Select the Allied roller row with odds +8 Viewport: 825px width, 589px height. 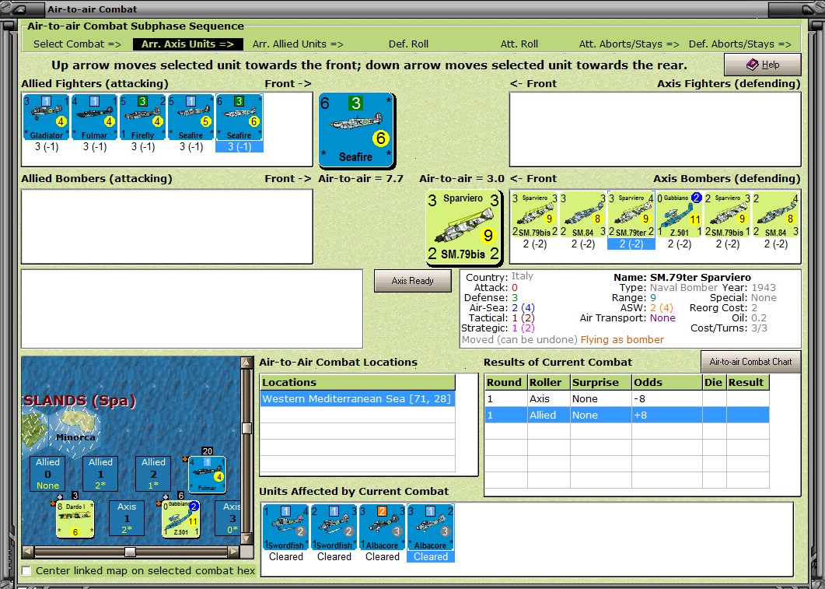pyautogui.click(x=627, y=415)
